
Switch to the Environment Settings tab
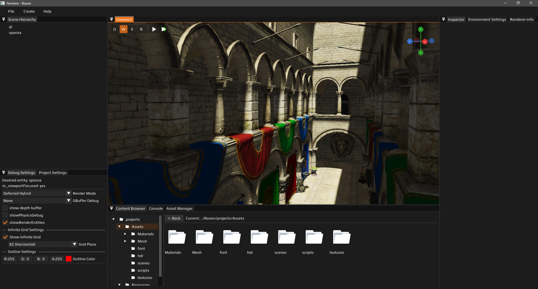coord(487,19)
